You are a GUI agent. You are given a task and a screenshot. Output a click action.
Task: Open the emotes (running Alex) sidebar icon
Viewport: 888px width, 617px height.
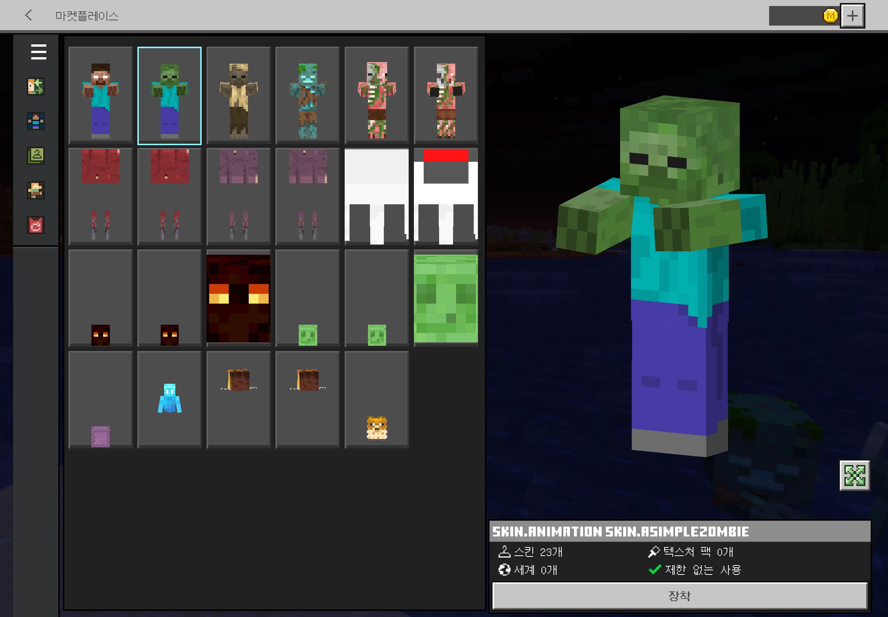tap(36, 190)
